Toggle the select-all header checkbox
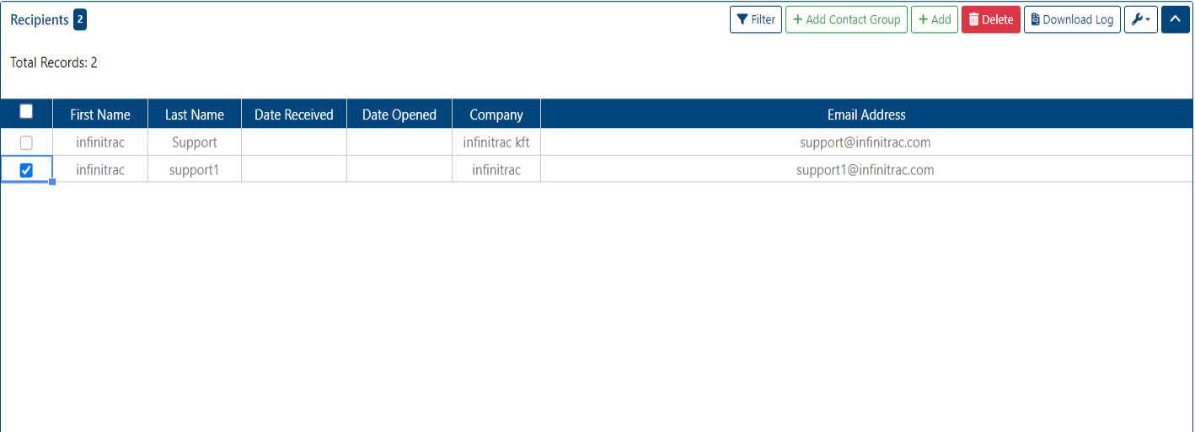Viewport: 1195px width, 432px height. (26, 111)
